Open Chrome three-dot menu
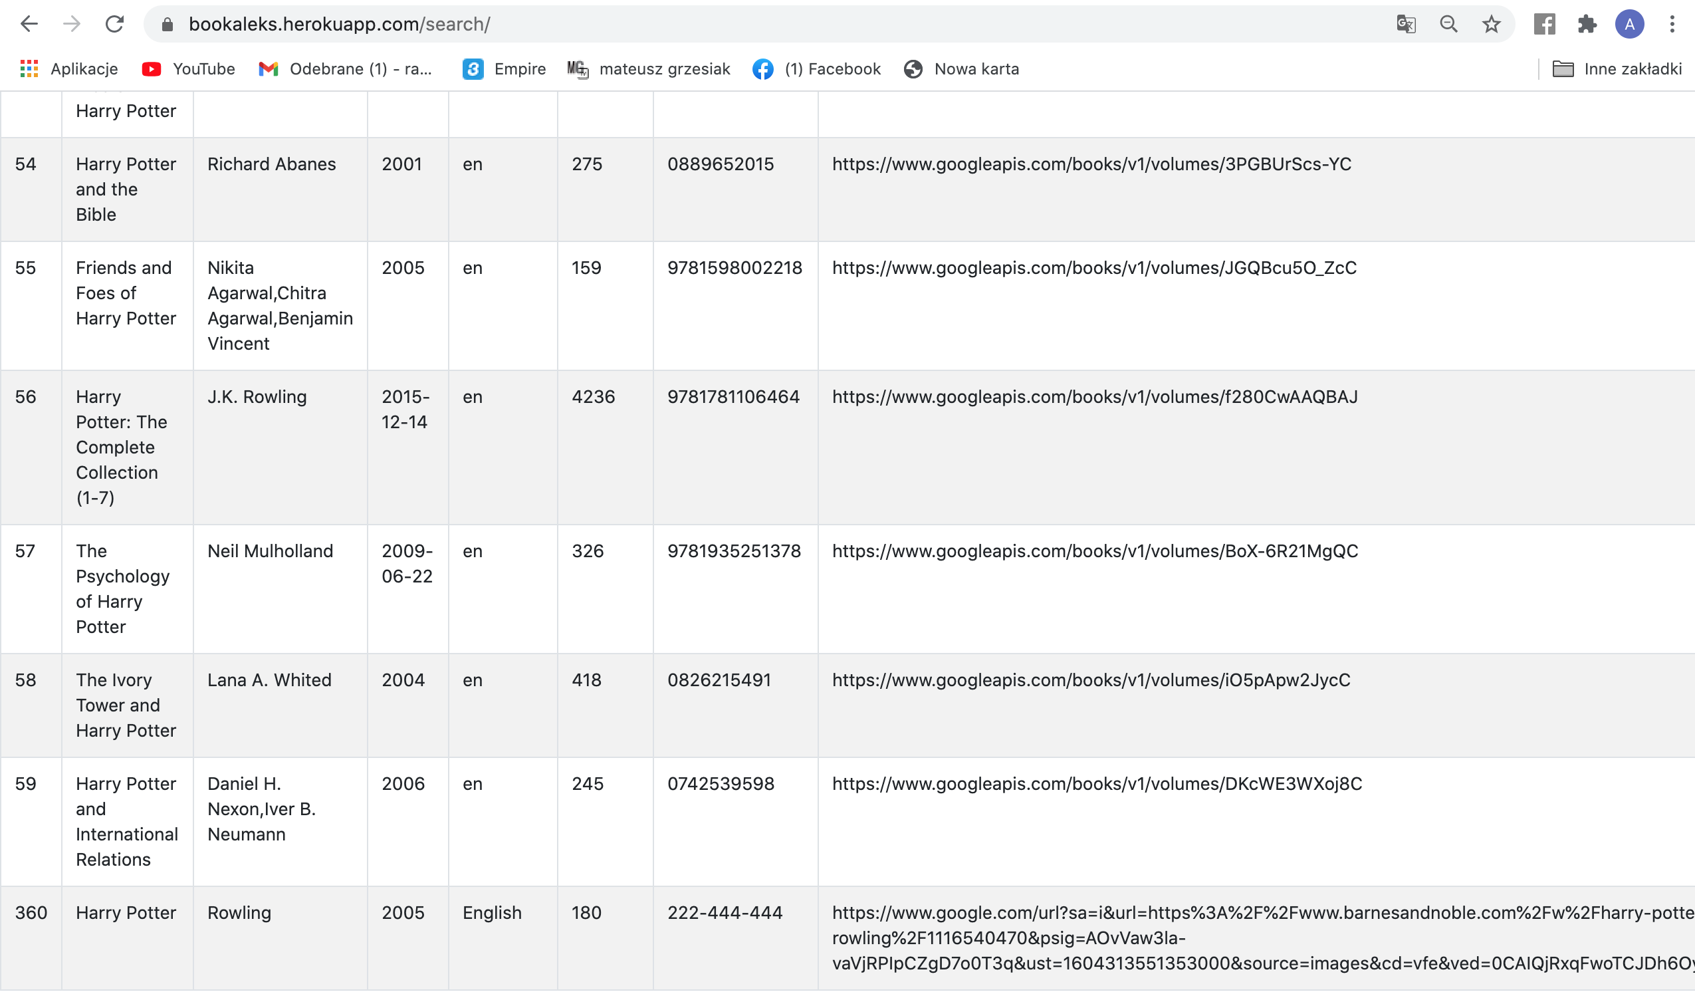This screenshot has height=1008, width=1695. 1672,25
